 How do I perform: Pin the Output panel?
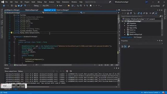[116, 68]
